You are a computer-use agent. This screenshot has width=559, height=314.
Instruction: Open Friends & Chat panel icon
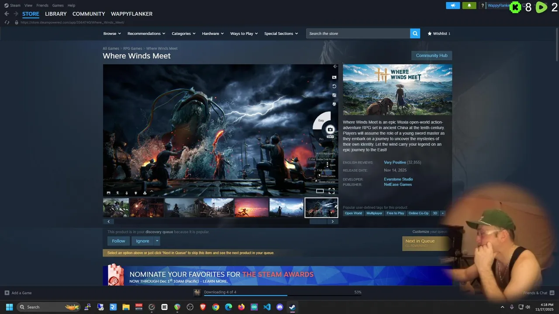point(552,293)
